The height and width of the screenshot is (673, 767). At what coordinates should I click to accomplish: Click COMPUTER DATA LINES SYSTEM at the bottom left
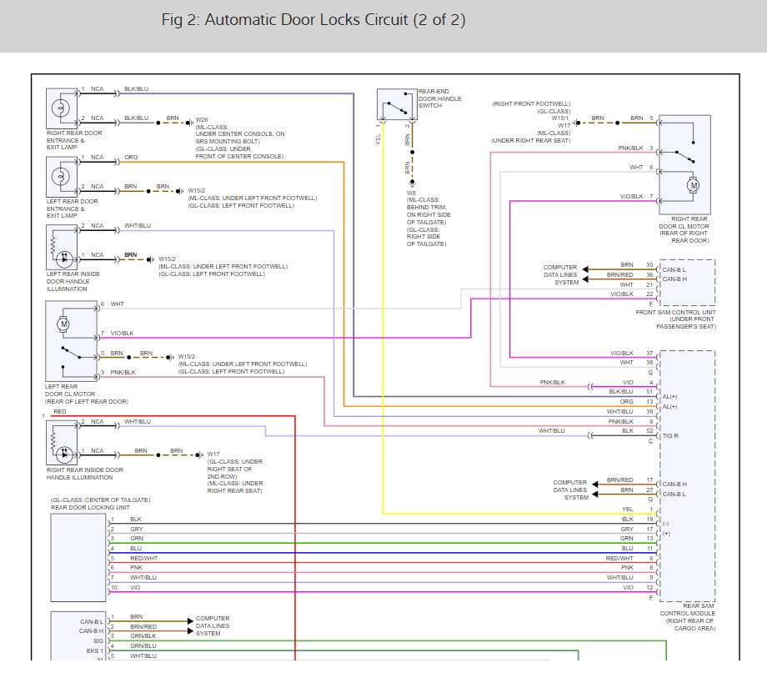pos(213,626)
